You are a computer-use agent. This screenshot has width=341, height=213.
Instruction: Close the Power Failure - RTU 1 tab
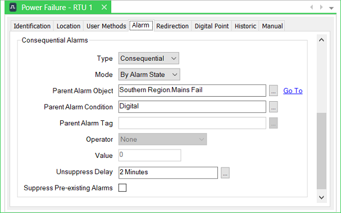click(x=104, y=7)
